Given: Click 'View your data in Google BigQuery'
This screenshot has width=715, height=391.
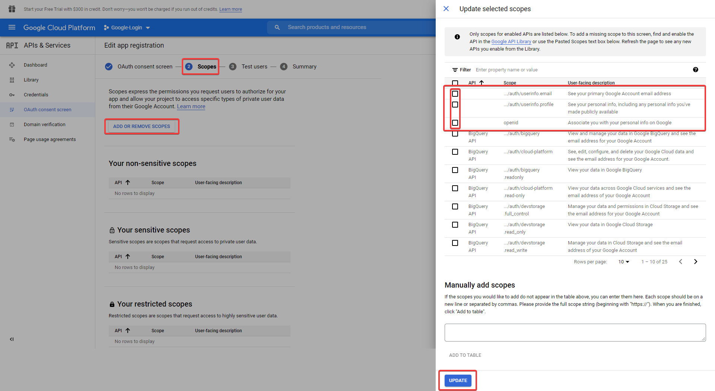Looking at the screenshot, I should [605, 170].
